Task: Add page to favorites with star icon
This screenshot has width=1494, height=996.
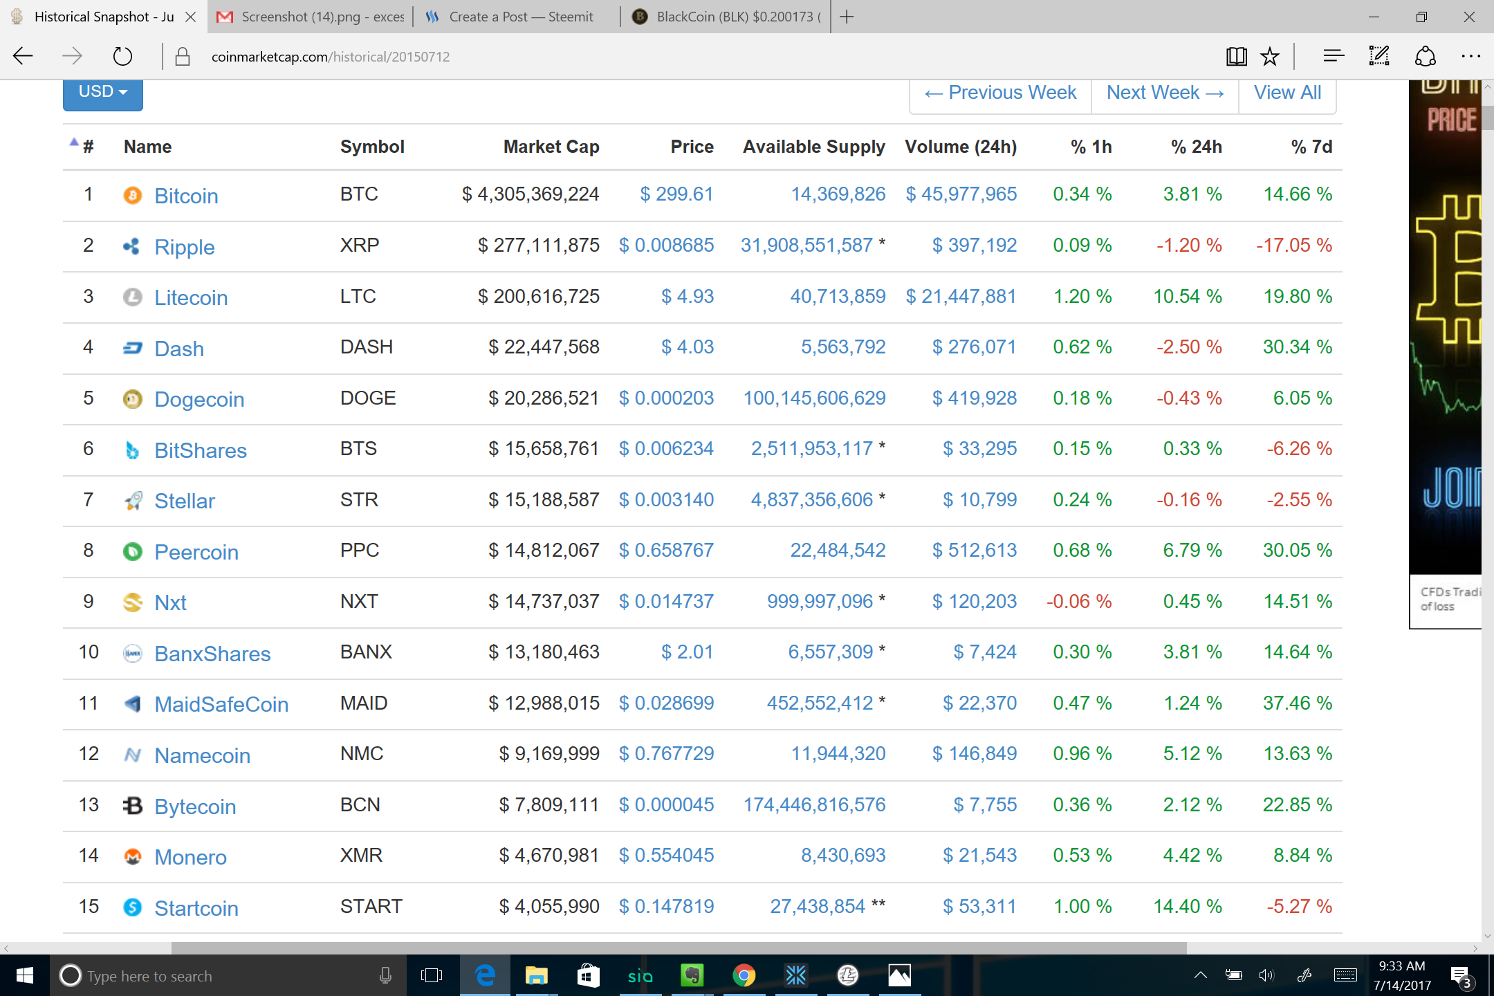Action: (x=1270, y=57)
